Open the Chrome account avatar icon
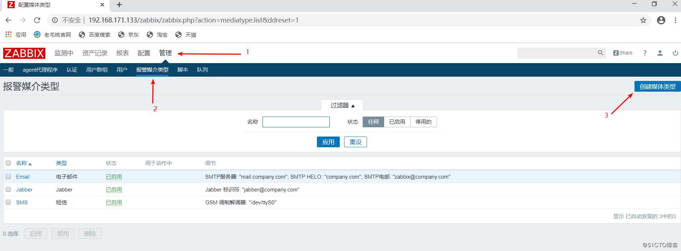Screen dimensions: 681x251 click(x=661, y=20)
